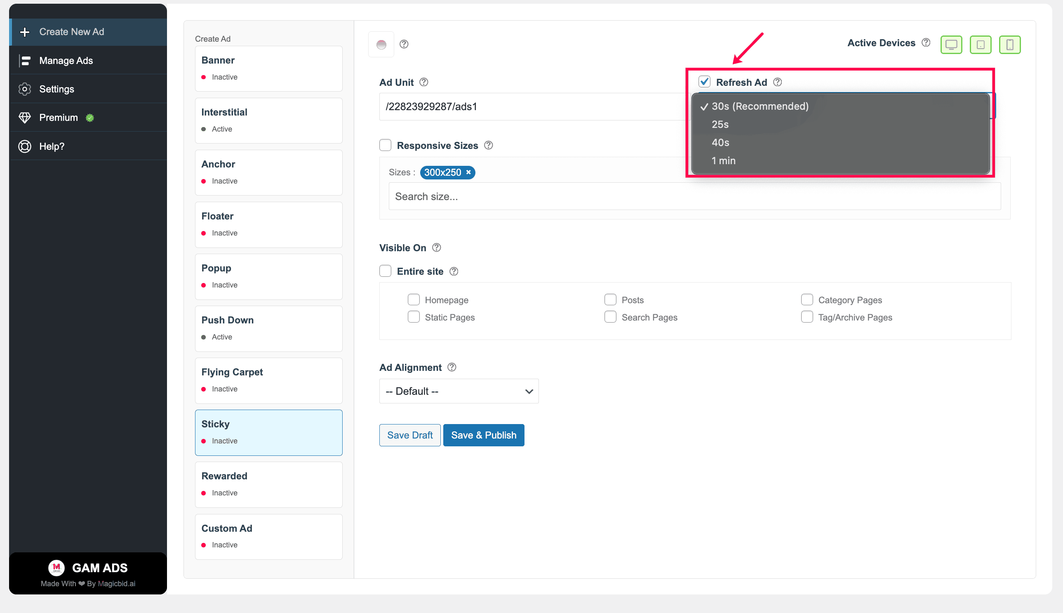Toggle the tablet device icon
The height and width of the screenshot is (613, 1063).
[x=981, y=45]
